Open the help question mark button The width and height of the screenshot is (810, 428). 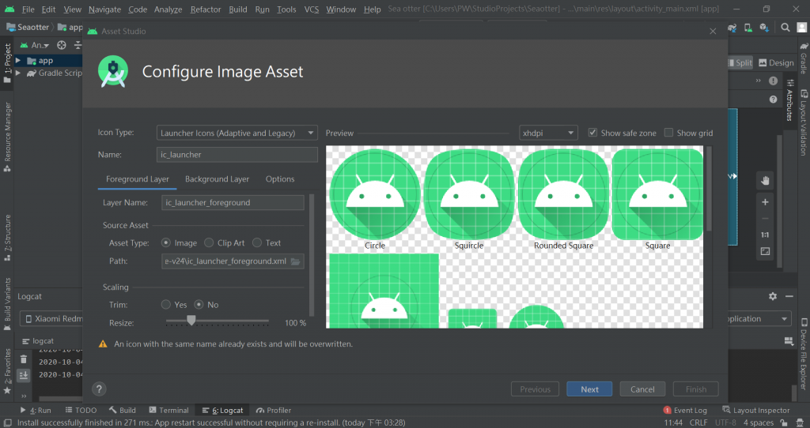tap(99, 389)
